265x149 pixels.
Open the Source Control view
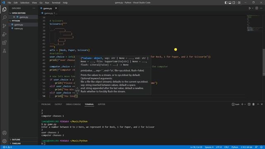(x=5, y=26)
